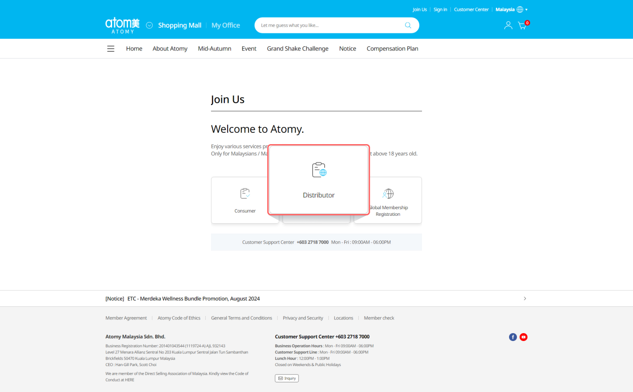The width and height of the screenshot is (633, 392).
Task: Click the +603 2718 7000 support number
Action: click(x=313, y=243)
